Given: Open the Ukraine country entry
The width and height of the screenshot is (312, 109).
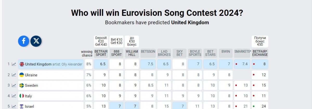Looking at the screenshot, I should click(51, 75).
